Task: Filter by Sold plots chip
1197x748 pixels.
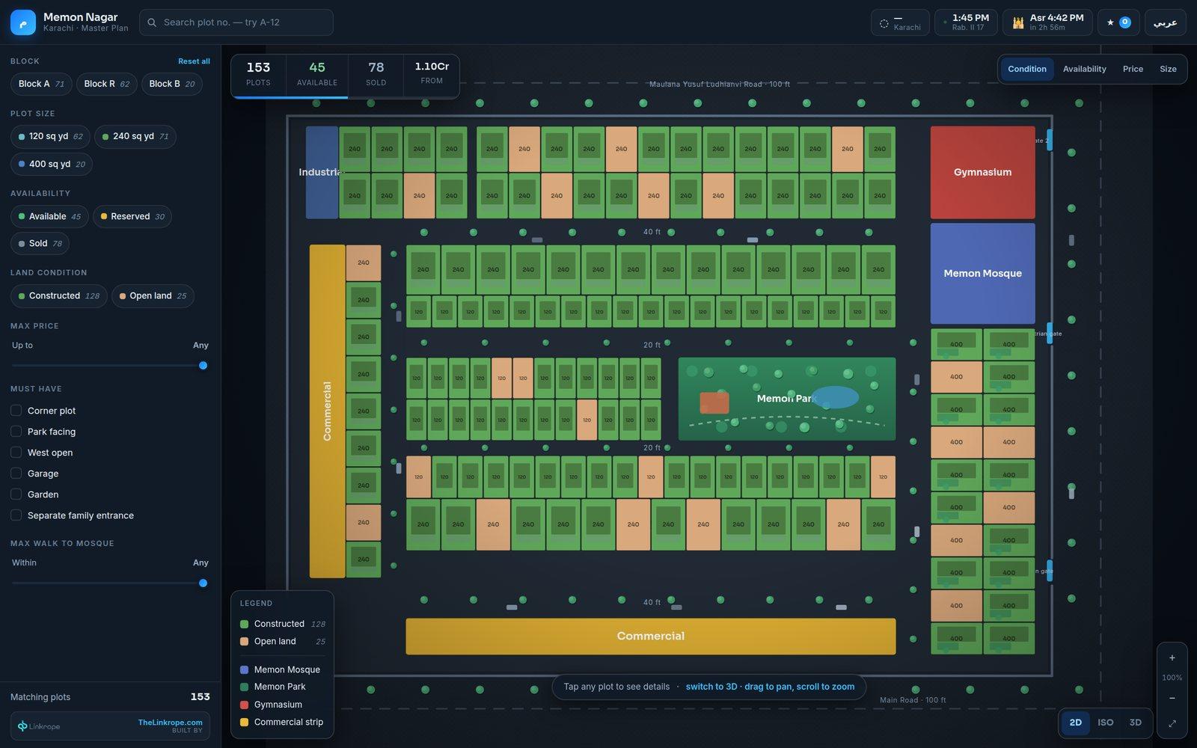Action: click(40, 243)
